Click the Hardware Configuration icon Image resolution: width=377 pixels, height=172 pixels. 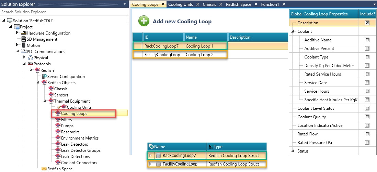tap(23, 33)
